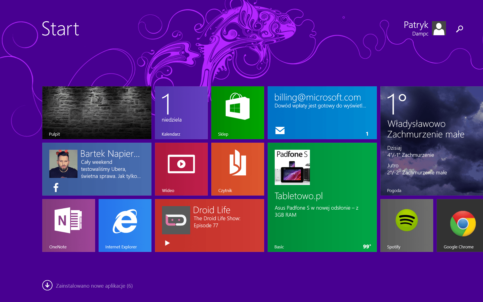Click the 1° temperature reading
483x302 pixels.
[x=397, y=104]
